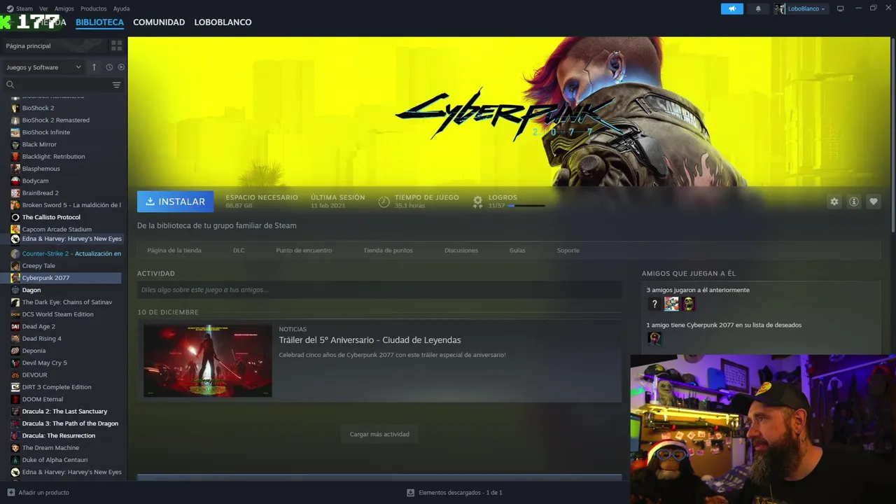The width and height of the screenshot is (896, 504).
Task: Add Cyberpunk 2077 to favorites heart
Action: pos(874,202)
